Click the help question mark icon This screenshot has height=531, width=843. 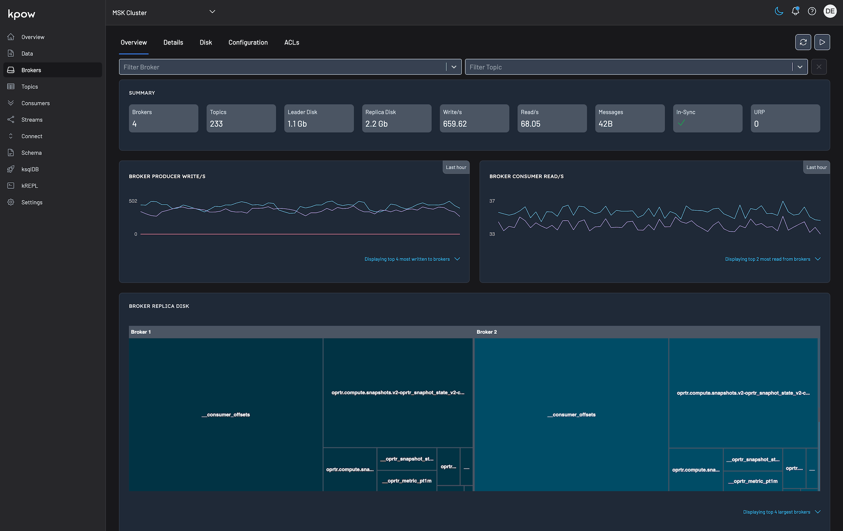tap(812, 11)
